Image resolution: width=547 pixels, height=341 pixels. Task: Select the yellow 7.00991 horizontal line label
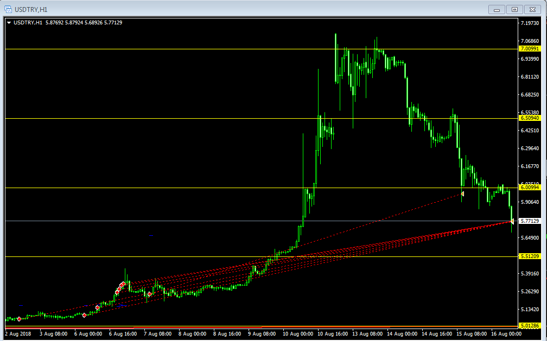point(530,49)
